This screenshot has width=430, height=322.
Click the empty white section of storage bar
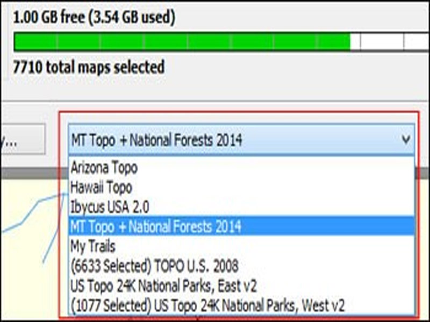[x=382, y=42]
